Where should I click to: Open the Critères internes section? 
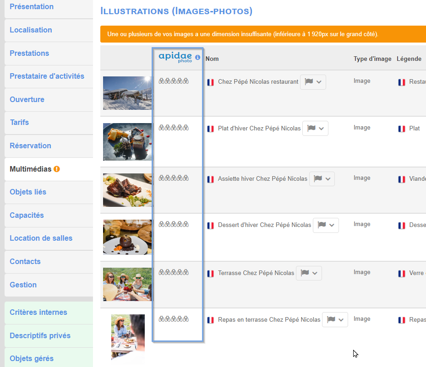tap(49, 313)
